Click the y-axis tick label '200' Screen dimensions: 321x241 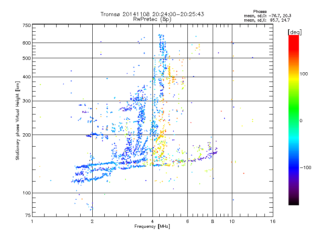coord(26,135)
